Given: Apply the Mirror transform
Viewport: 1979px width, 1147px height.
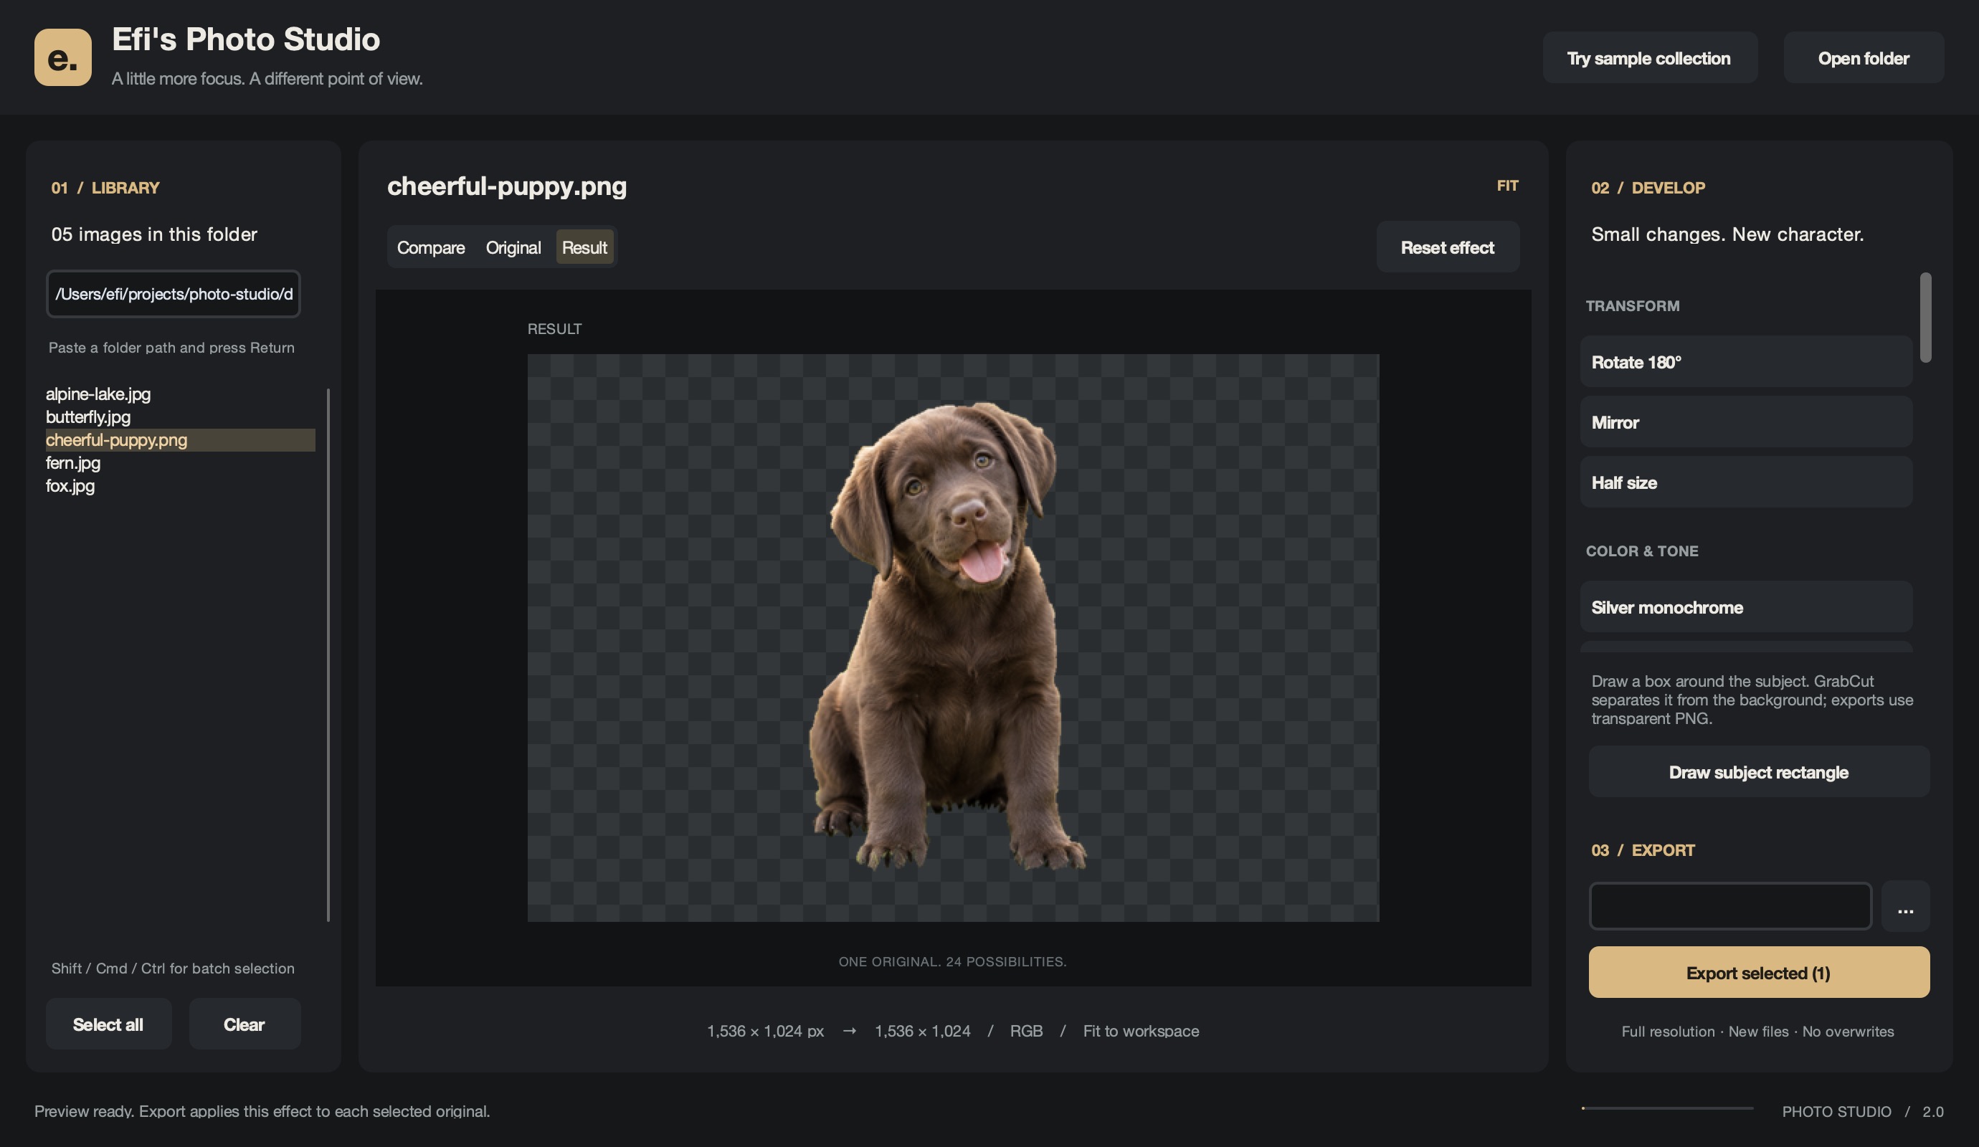Looking at the screenshot, I should click(1746, 422).
